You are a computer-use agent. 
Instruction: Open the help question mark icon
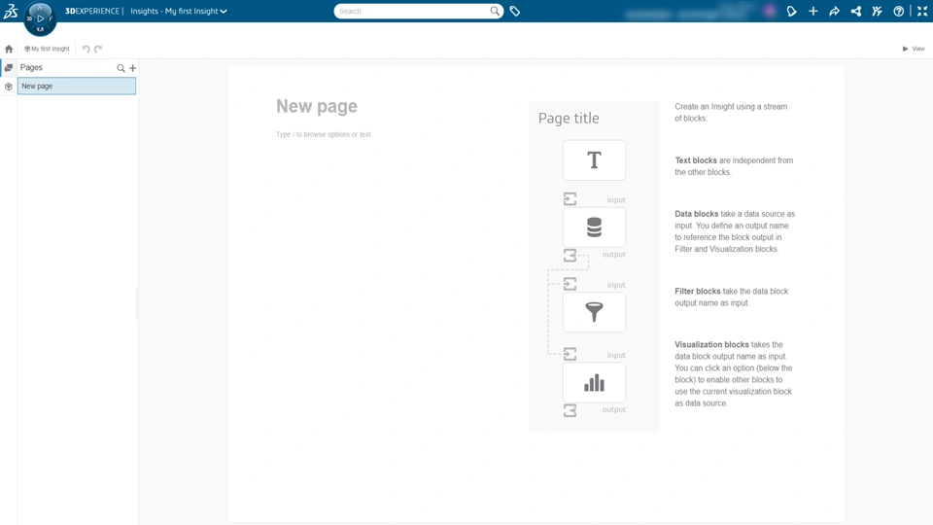pyautogui.click(x=898, y=12)
